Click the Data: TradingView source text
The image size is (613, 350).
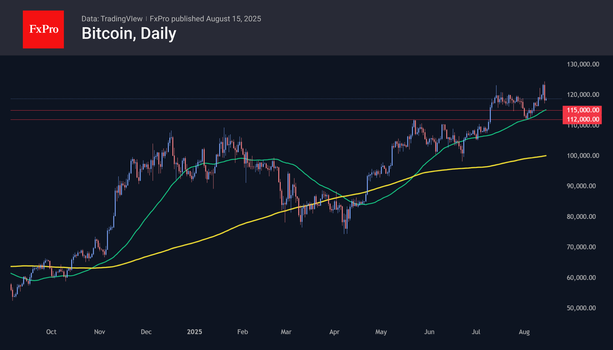click(x=112, y=19)
